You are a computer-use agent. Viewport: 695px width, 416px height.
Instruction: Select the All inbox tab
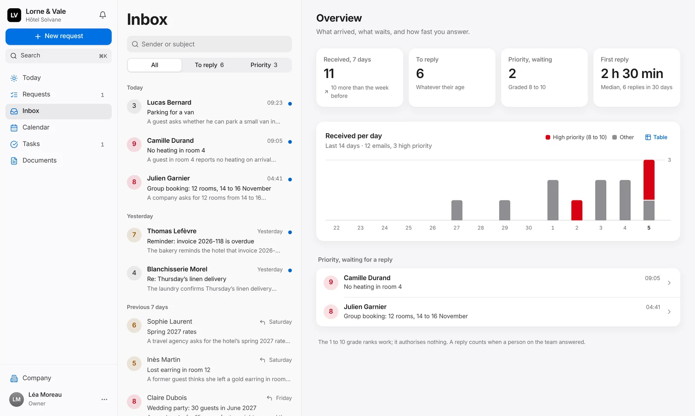coord(155,65)
